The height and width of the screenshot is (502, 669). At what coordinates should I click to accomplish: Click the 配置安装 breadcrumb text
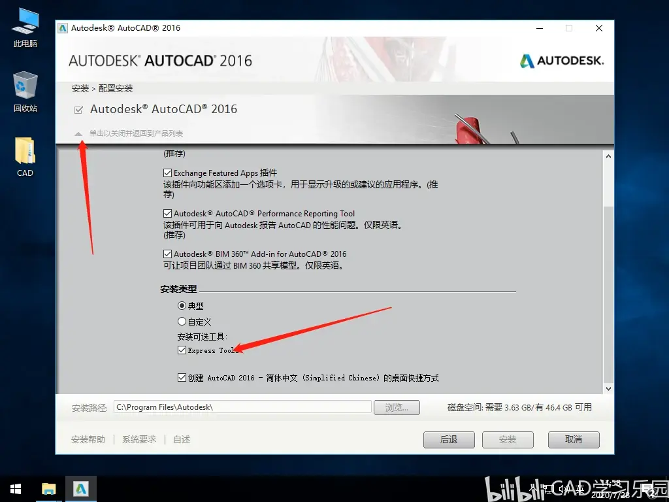pos(116,88)
